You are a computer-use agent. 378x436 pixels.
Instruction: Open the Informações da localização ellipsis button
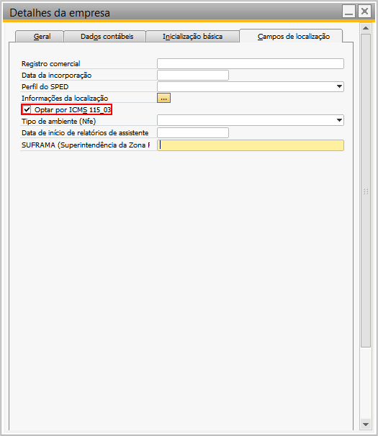click(x=163, y=98)
